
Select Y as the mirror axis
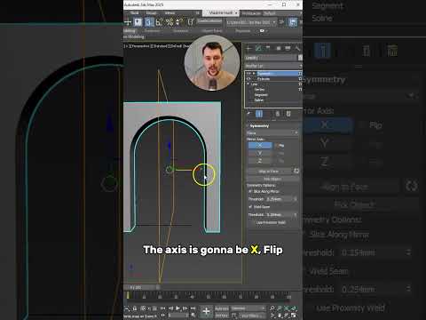click(260, 153)
